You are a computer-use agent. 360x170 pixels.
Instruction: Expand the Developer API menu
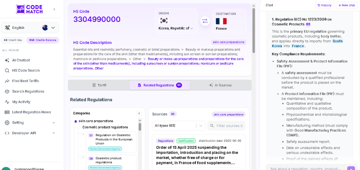click(x=30, y=133)
